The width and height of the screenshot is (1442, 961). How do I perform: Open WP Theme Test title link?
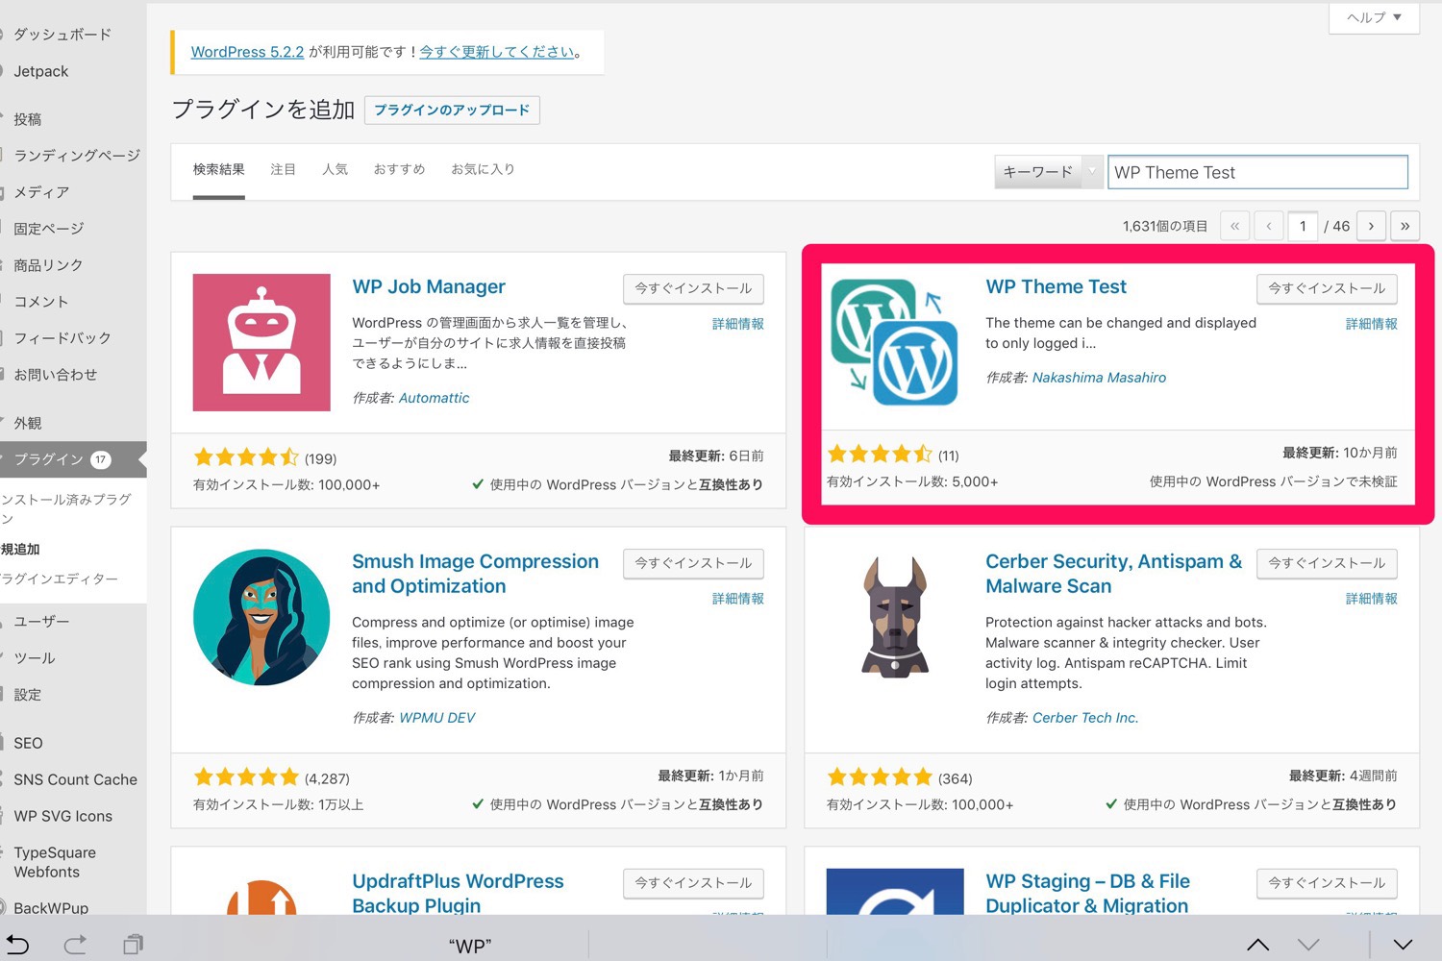point(1056,286)
